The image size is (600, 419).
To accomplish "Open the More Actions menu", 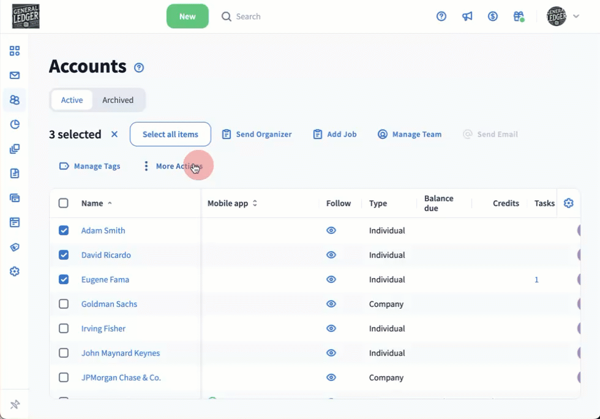I will point(173,166).
